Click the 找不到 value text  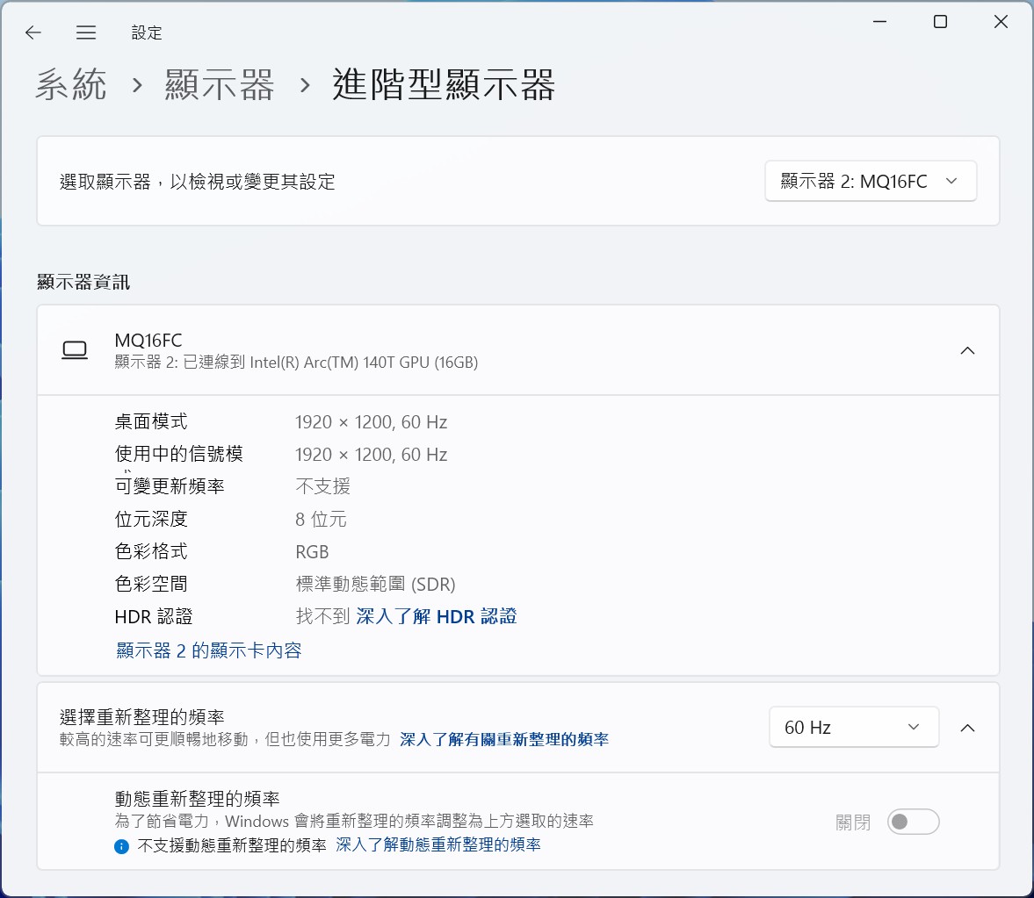click(322, 617)
